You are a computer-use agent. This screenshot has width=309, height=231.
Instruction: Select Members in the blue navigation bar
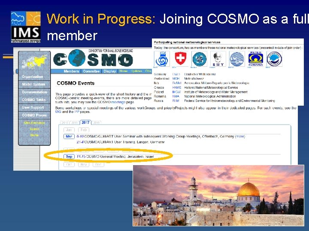71,71
